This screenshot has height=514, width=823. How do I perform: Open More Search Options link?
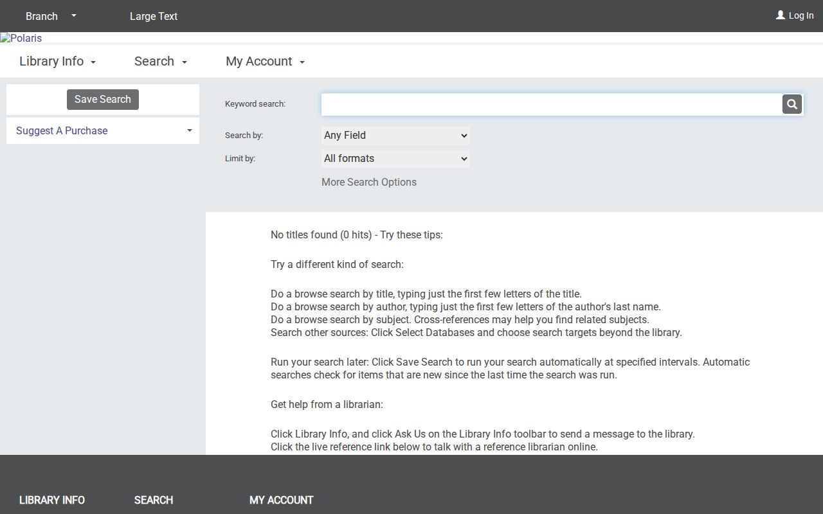[369, 182]
